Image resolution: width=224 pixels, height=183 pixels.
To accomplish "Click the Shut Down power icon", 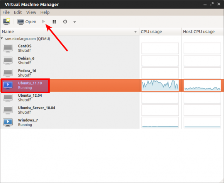I will coord(65,22).
